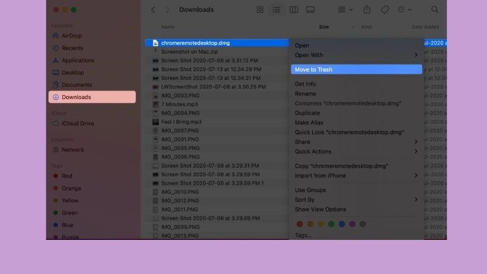
Task: Go back with the left chevron
Action: [153, 10]
